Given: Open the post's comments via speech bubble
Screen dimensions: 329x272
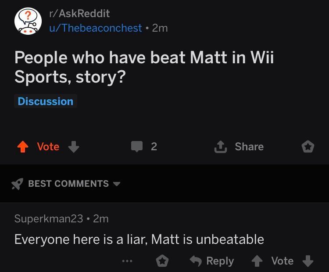Looking at the screenshot, I should click(137, 147).
